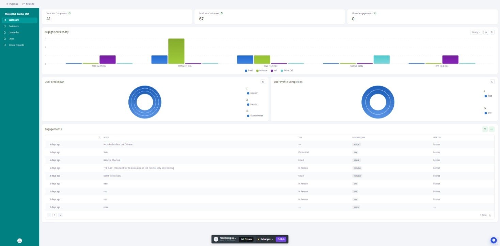
Task: Open the help chat bubble
Action: click(x=494, y=240)
